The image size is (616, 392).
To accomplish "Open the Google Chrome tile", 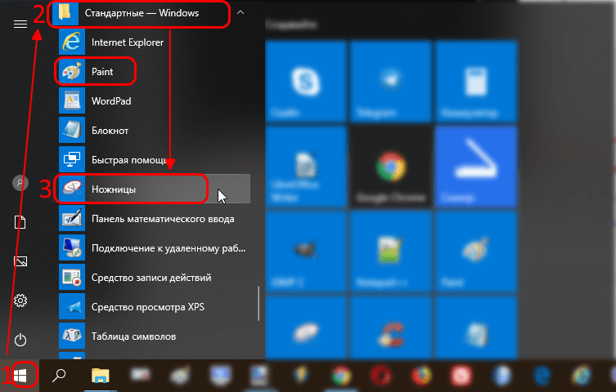I will pos(390,167).
